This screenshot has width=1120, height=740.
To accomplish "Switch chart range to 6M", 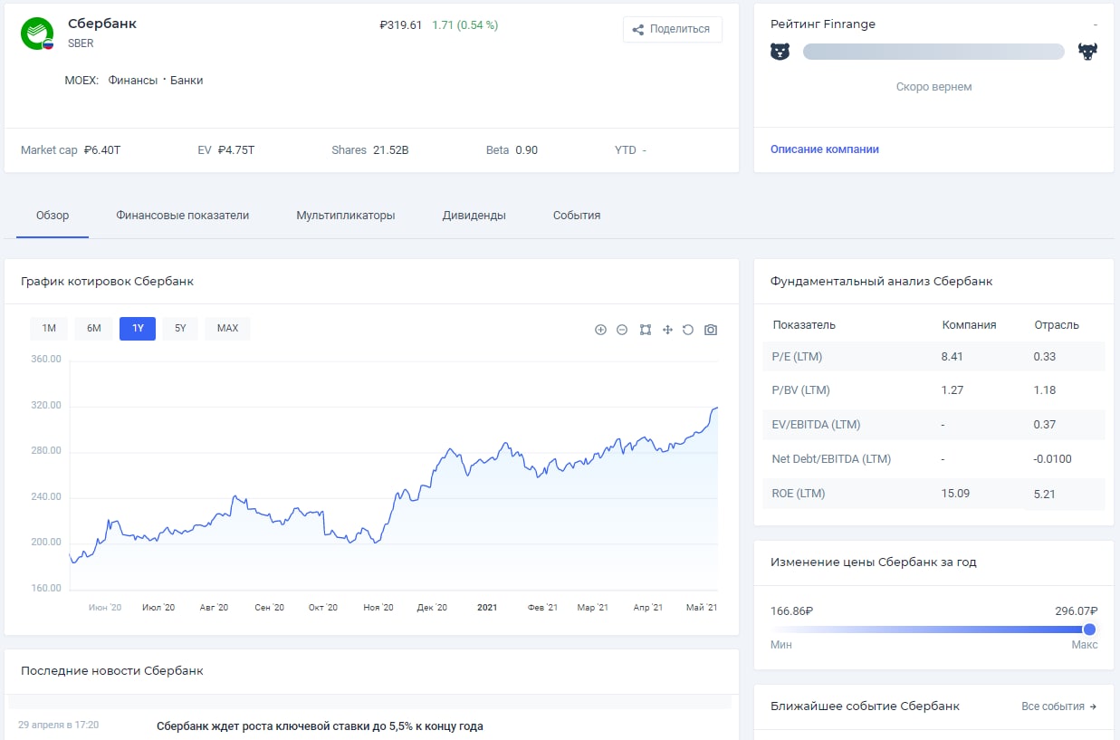I will (94, 328).
